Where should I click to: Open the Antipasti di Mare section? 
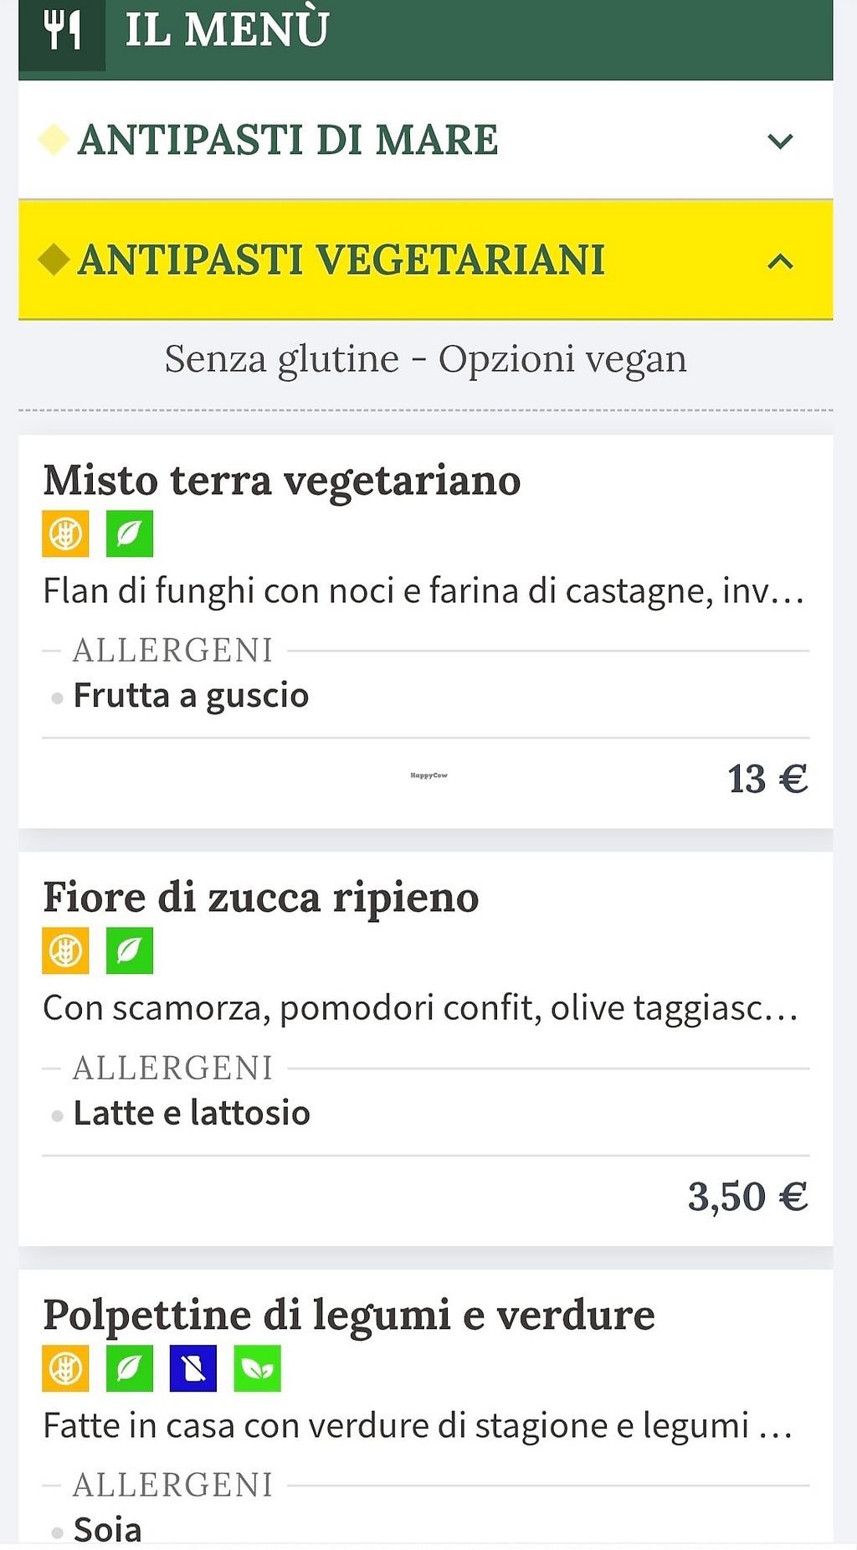(288, 140)
